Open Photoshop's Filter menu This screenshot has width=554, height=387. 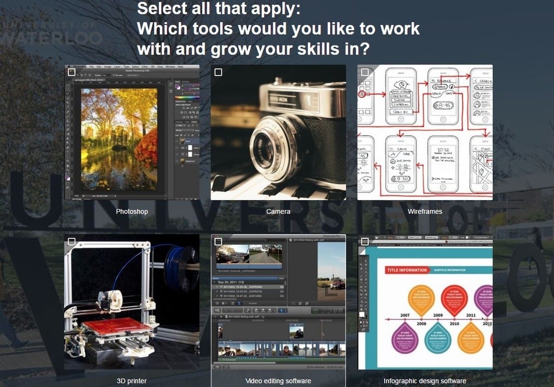click(144, 66)
